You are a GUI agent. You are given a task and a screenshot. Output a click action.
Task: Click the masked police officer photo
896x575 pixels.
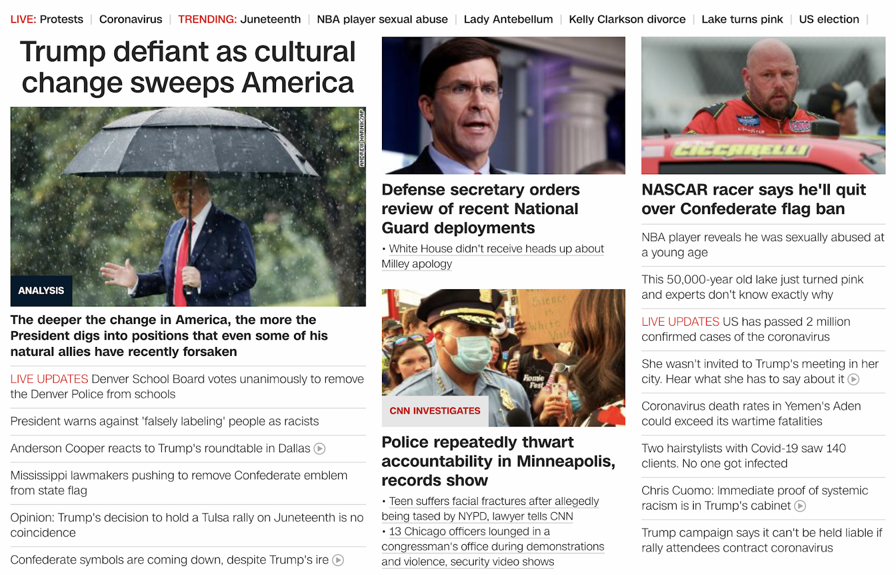pos(503,358)
